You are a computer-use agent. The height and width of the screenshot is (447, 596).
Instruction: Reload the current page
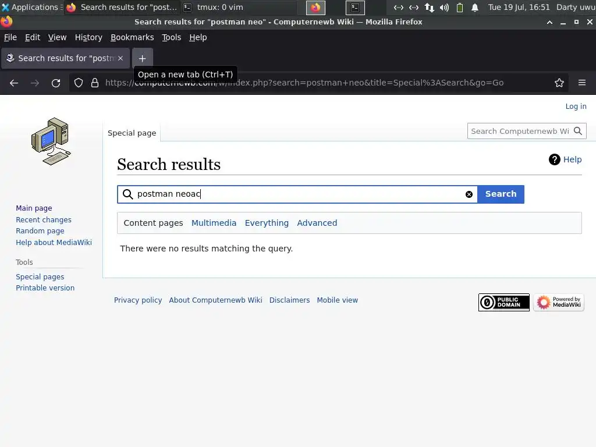56,83
